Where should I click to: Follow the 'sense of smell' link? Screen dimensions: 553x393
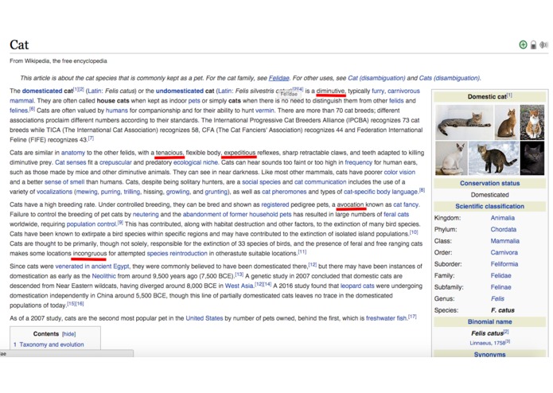[x=64, y=182]
